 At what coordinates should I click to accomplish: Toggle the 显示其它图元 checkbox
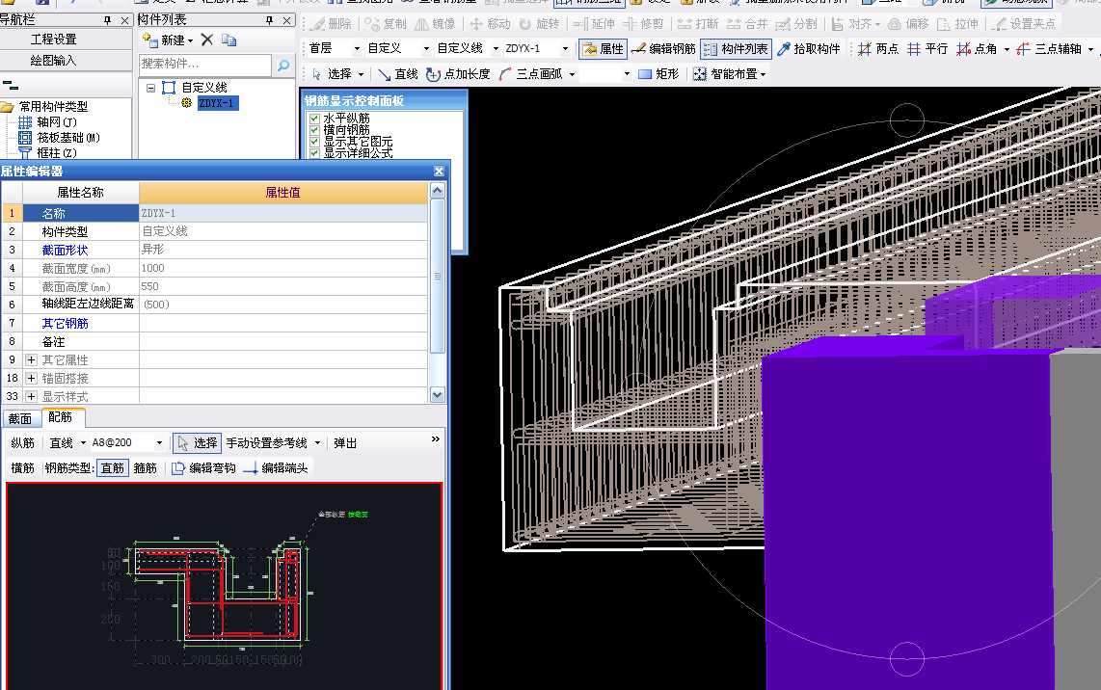click(x=314, y=141)
